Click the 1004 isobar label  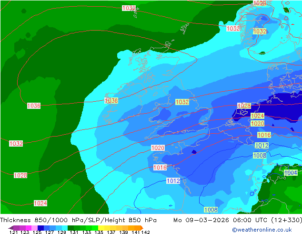click(291, 172)
